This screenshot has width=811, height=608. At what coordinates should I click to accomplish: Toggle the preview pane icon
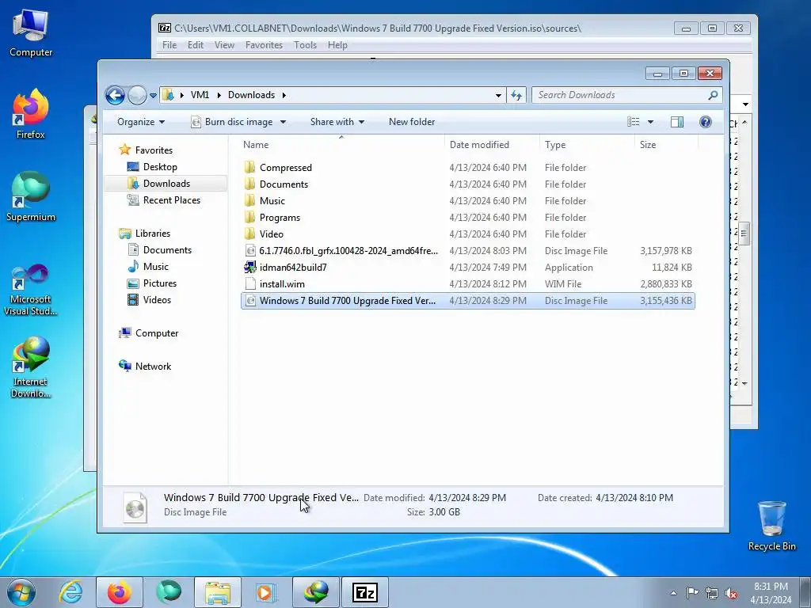676,122
